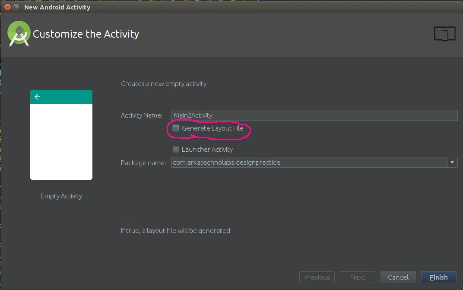This screenshot has width=463, height=290.
Task: Click the Generate Layout File label text
Action: pos(212,128)
